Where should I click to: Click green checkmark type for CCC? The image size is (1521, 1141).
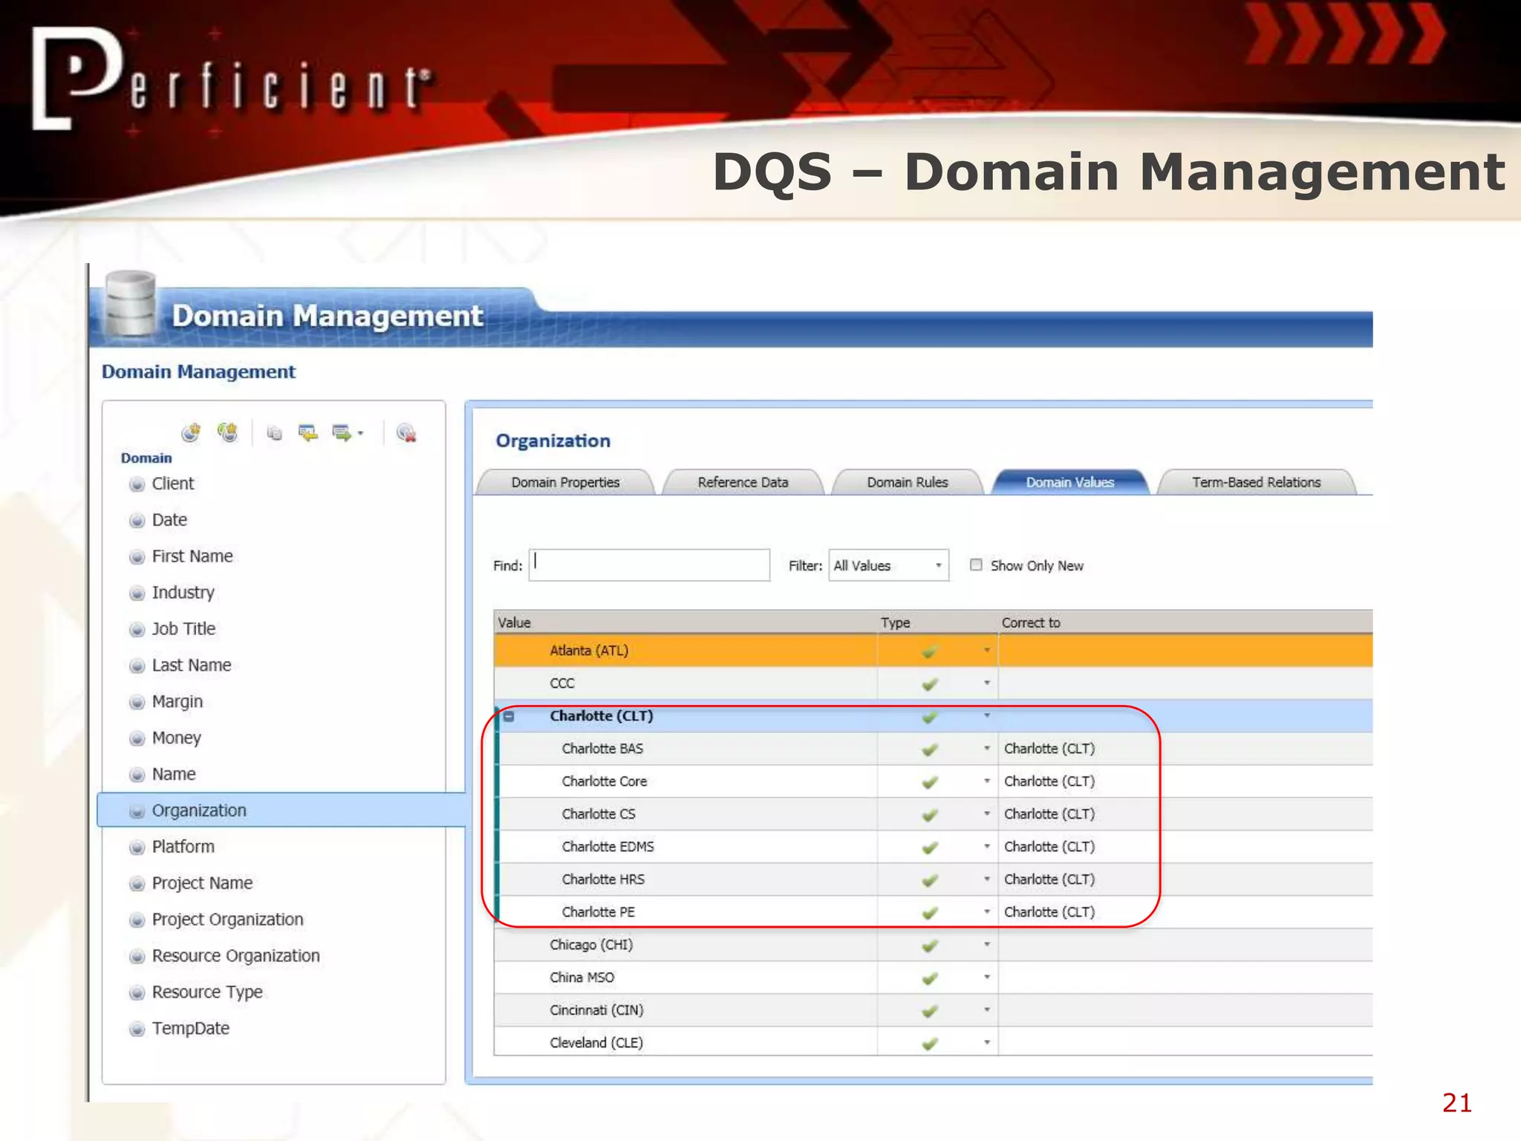(930, 684)
